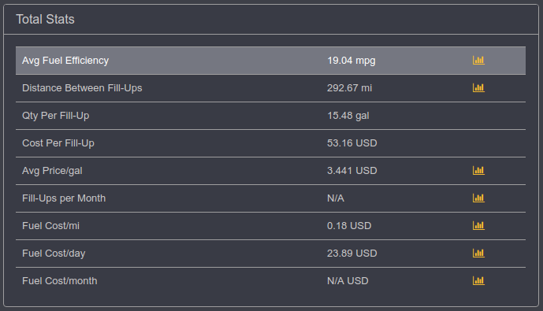The width and height of the screenshot is (543, 311).
Task: Select the Fill-Ups per Month label
Action: (x=64, y=198)
